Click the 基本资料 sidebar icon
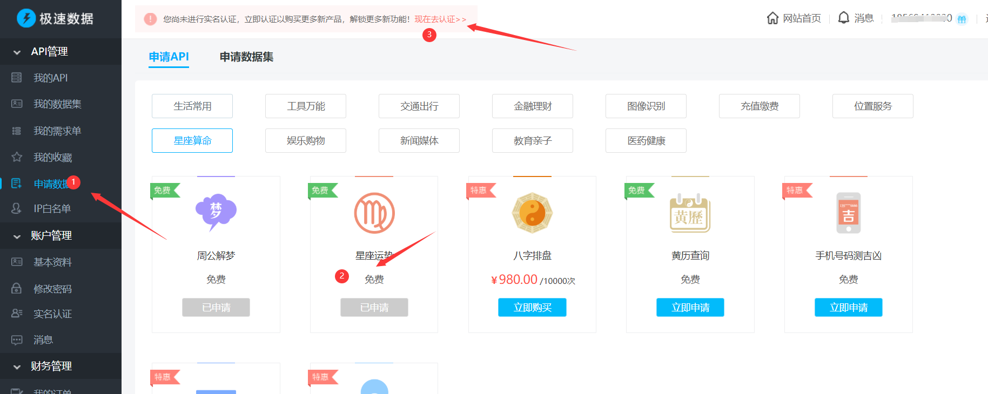 (17, 262)
